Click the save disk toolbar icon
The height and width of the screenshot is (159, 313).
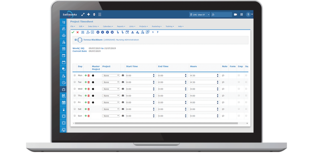click(83, 32)
